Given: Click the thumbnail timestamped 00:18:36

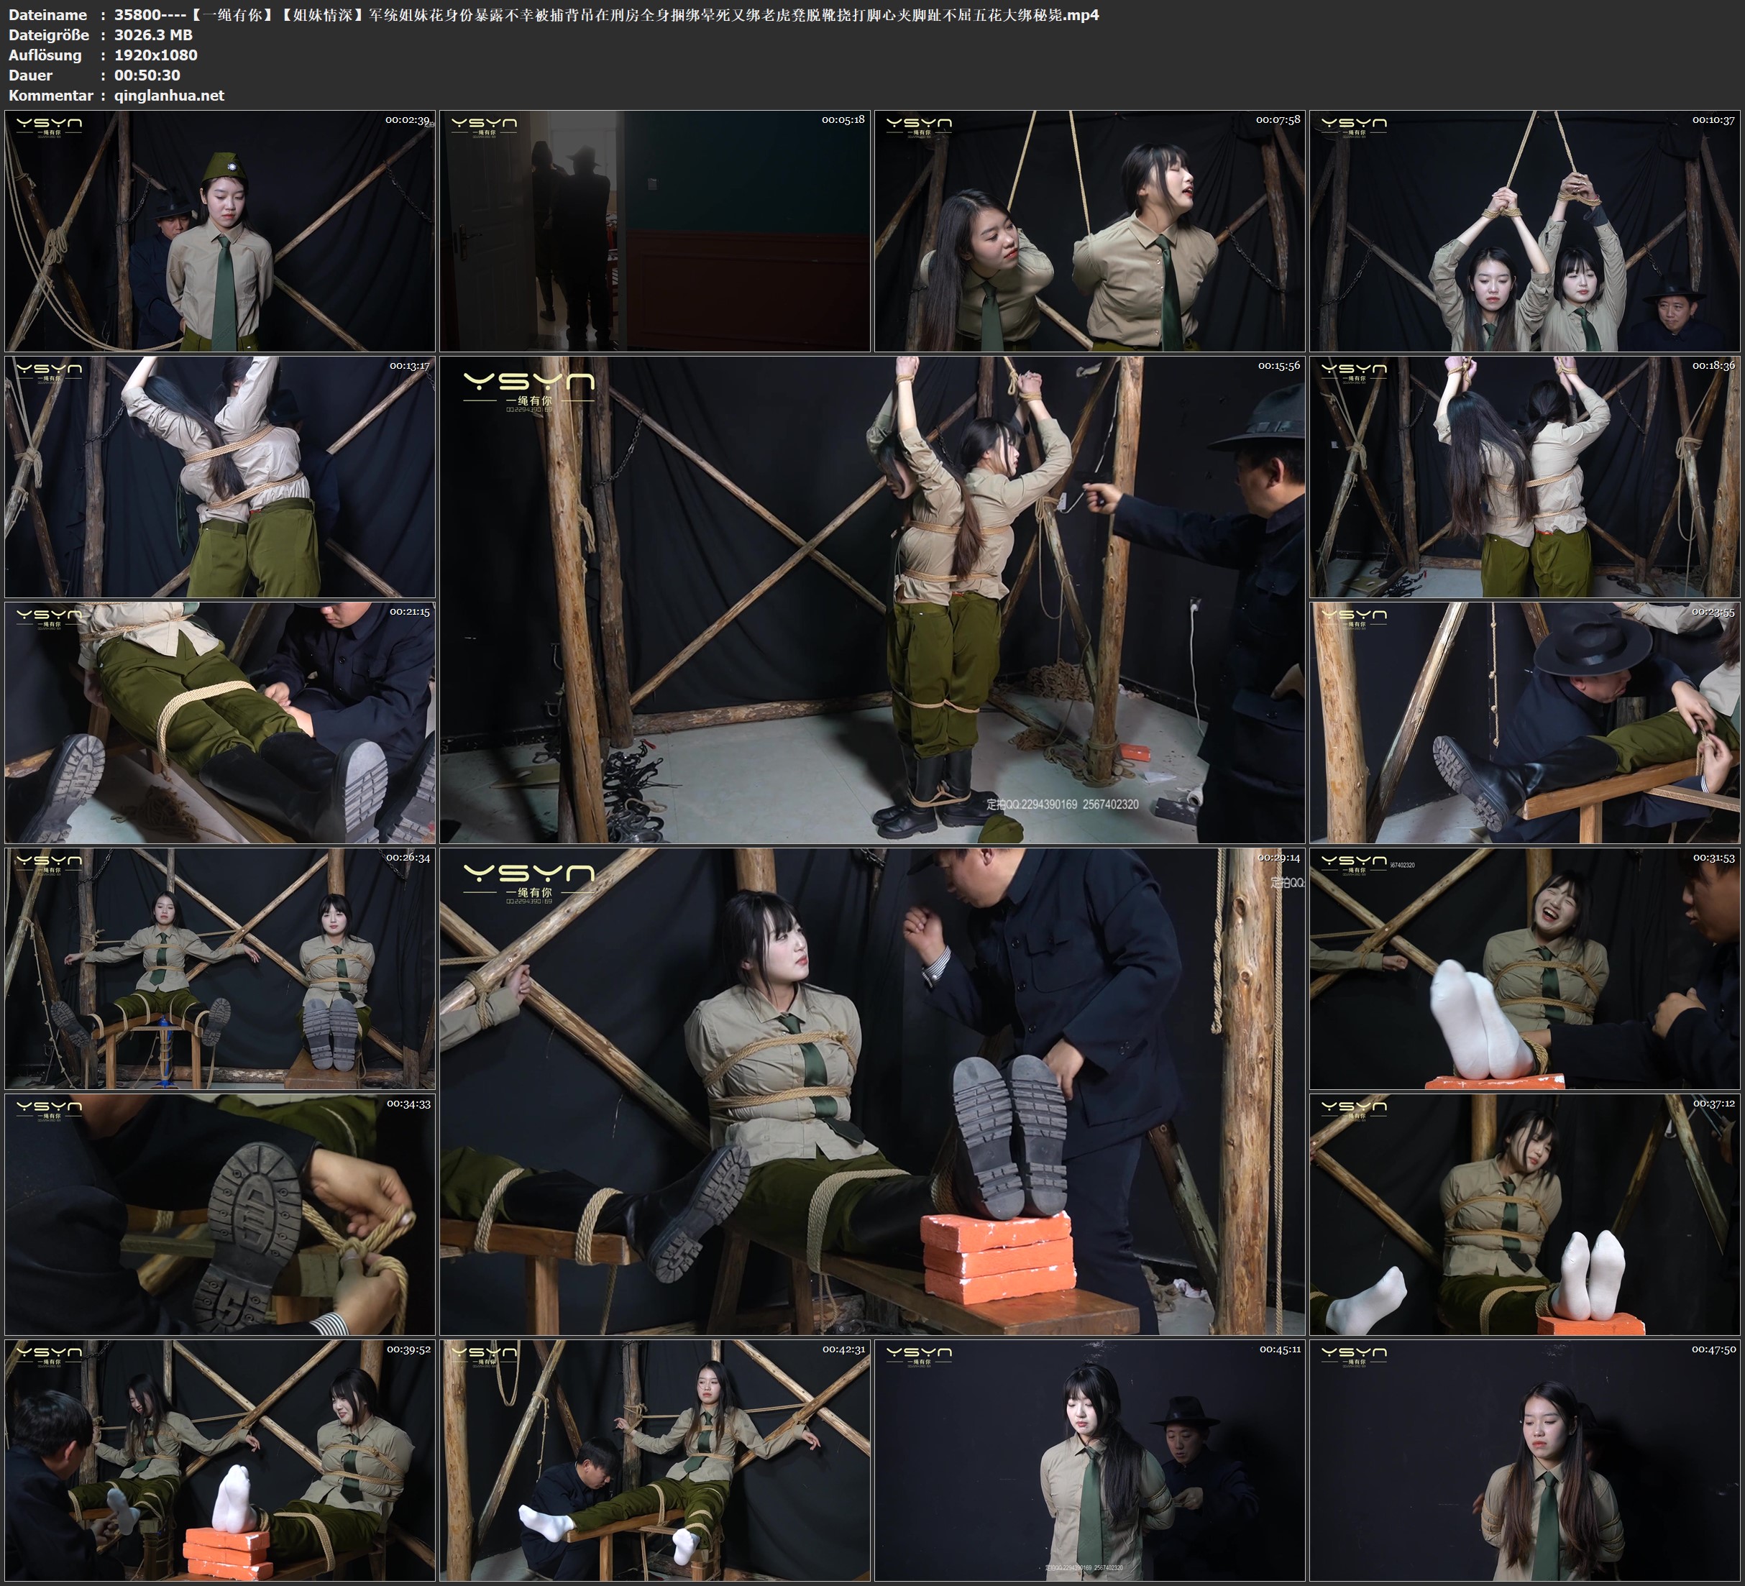Looking at the screenshot, I should pyautogui.click(x=1524, y=477).
